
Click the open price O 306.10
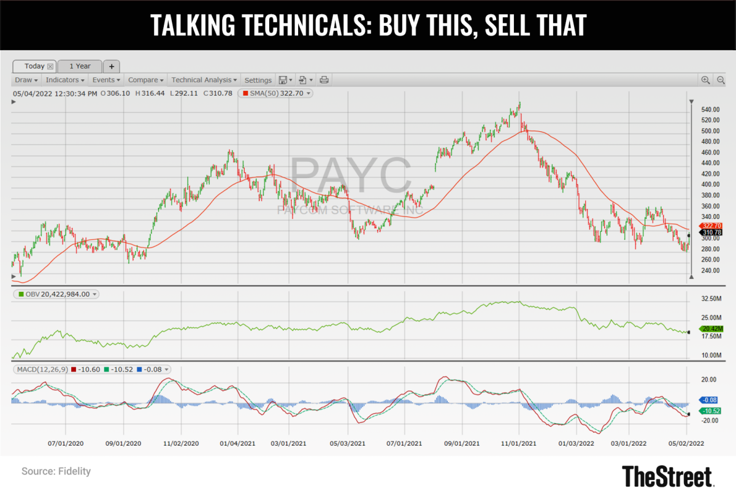click(x=115, y=93)
